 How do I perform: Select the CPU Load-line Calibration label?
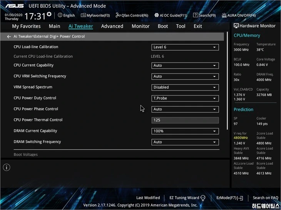[36, 47]
